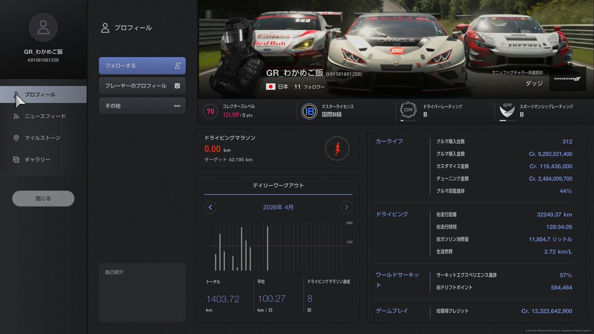594x334 pixels.
Task: Click the running figure marathon icon
Action: (337, 148)
